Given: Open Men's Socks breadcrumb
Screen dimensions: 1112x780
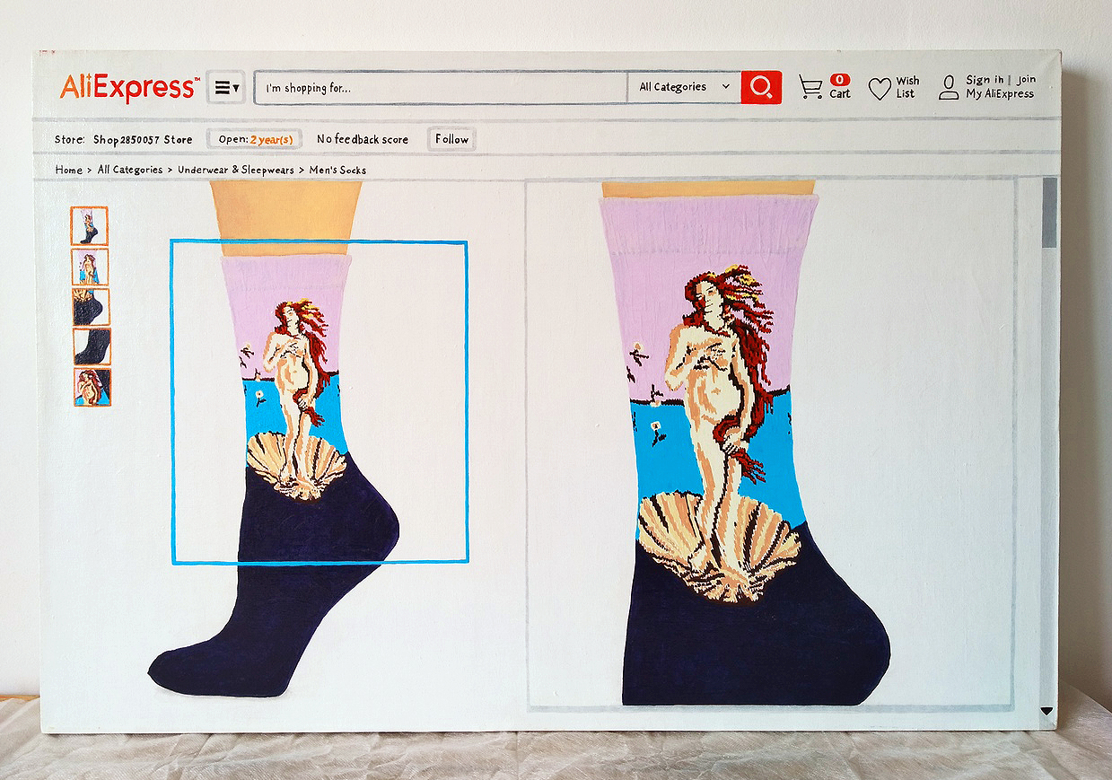Looking at the screenshot, I should click(x=337, y=170).
